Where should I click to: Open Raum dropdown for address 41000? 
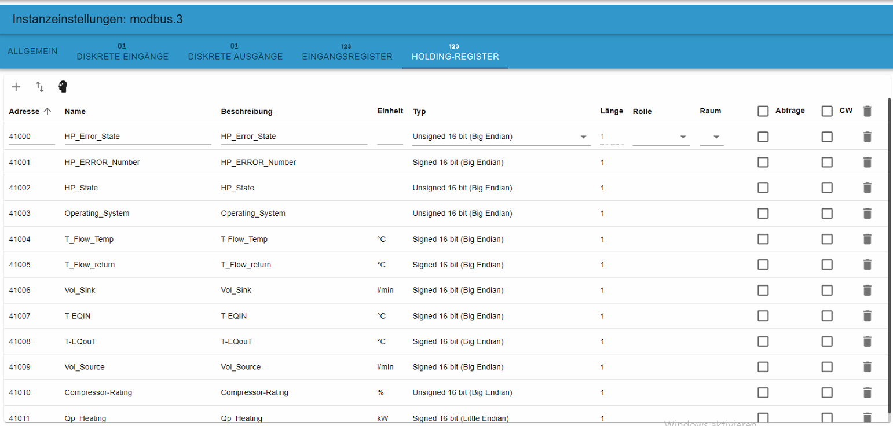[712, 137]
